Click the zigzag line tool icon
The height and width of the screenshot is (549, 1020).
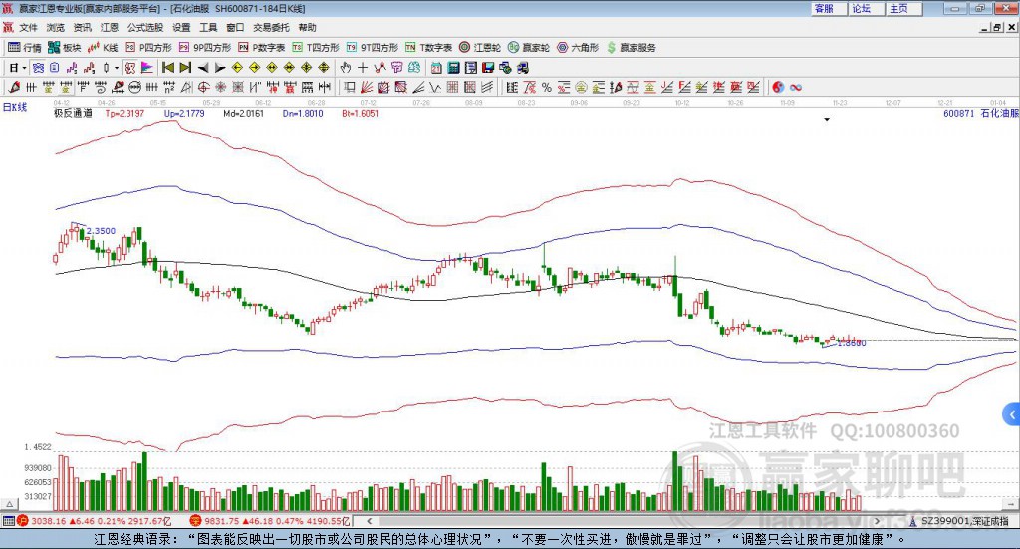[435, 87]
